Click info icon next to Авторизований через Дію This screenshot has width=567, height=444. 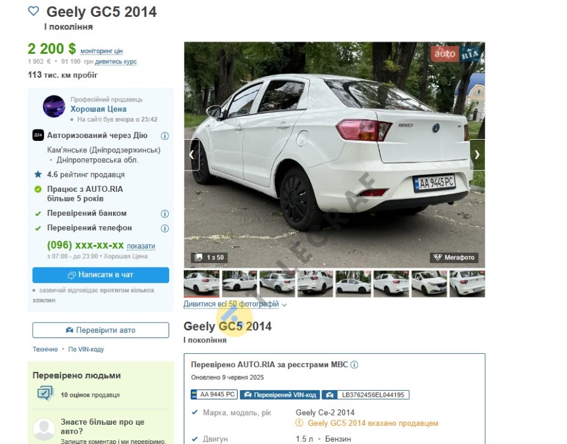pos(164,135)
